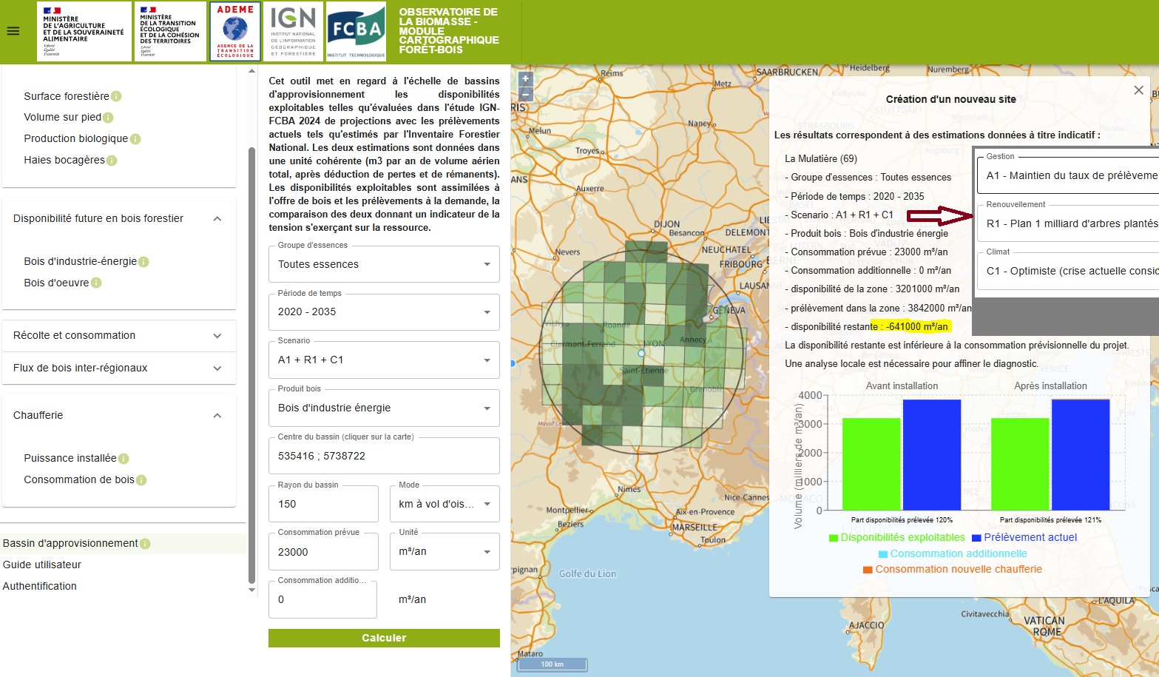
Task: Toggle the Disponibilités exploitables legend entry
Action: tap(896, 538)
